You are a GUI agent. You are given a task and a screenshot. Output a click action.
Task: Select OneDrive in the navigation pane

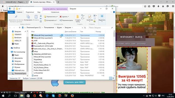(x=16, y=48)
